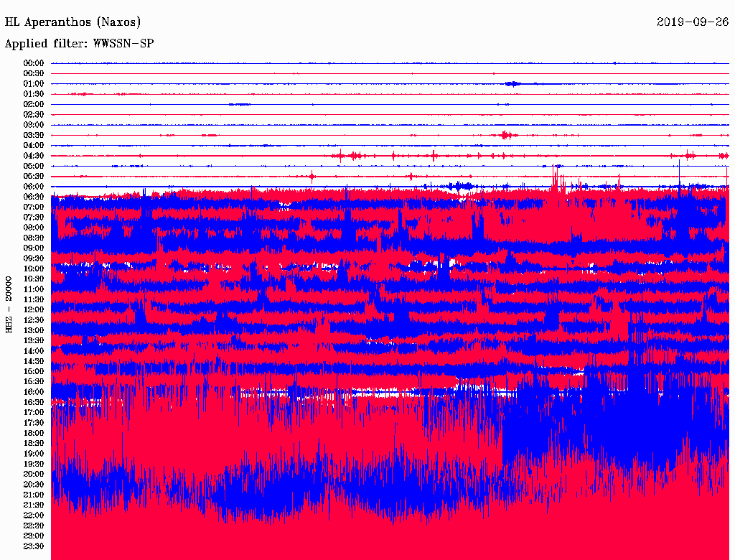Click the '07:00' time label

click(34, 207)
